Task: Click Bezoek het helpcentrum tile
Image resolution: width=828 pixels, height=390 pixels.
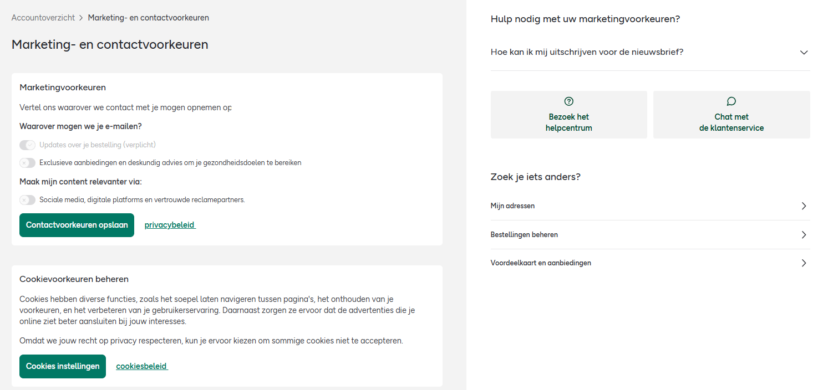Action: [568, 115]
